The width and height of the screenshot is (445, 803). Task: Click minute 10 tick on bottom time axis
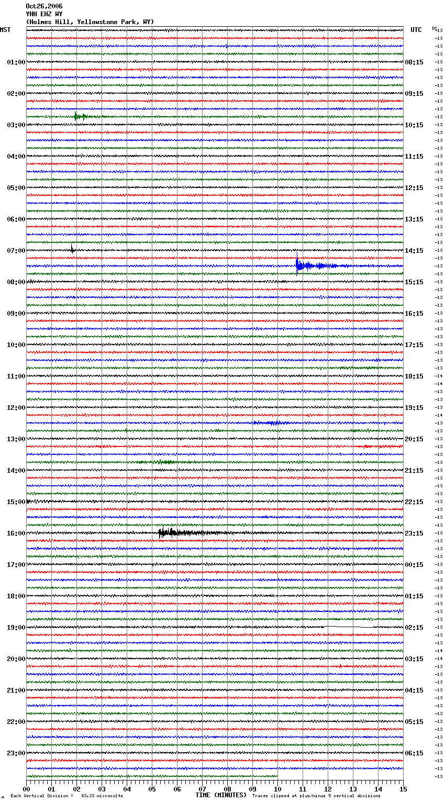pos(277,789)
